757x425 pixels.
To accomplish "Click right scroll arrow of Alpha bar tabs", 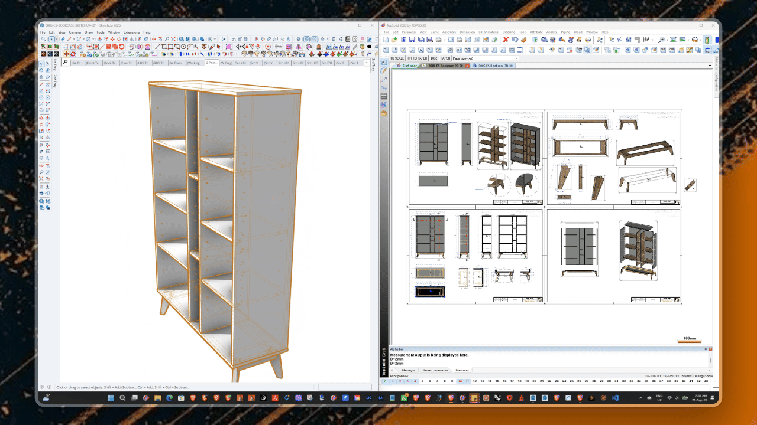I will tap(709, 370).
